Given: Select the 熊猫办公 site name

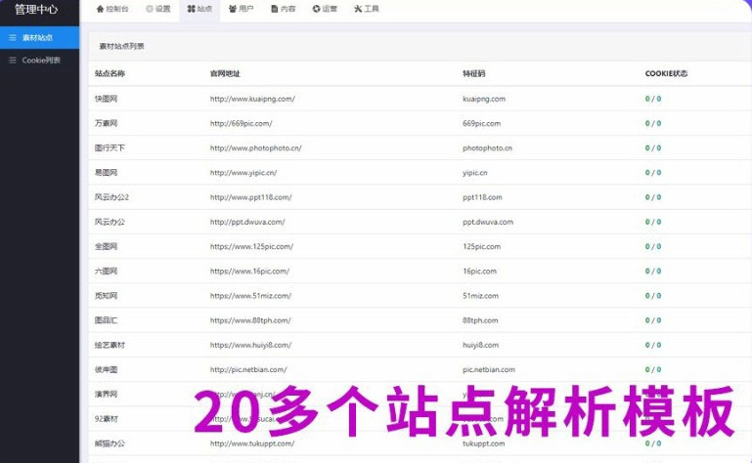Looking at the screenshot, I should click(110, 443).
